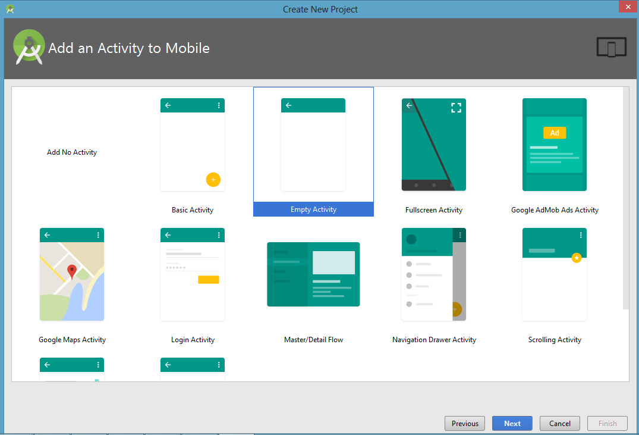Click the Navigation Drawer Activity label
This screenshot has width=639, height=435.
point(434,340)
